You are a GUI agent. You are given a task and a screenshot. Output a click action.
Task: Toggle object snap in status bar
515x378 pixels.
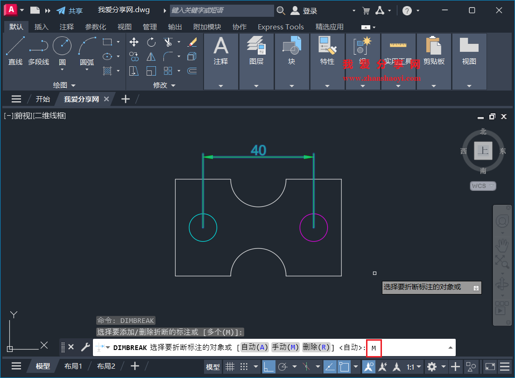tap(344, 367)
